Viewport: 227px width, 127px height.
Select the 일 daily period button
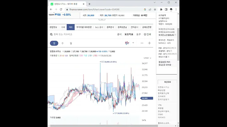[x=54, y=43]
